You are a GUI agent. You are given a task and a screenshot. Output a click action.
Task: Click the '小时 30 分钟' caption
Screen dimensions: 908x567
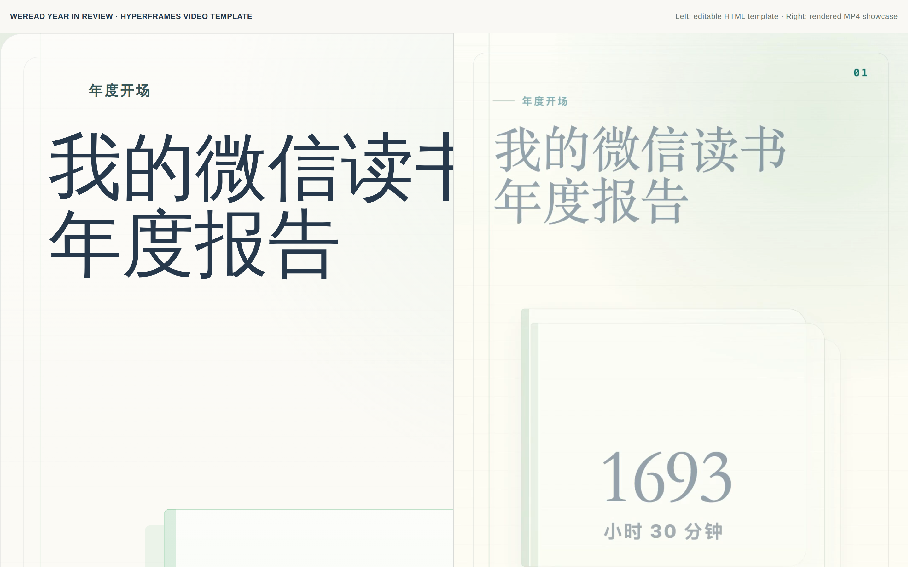(x=663, y=531)
